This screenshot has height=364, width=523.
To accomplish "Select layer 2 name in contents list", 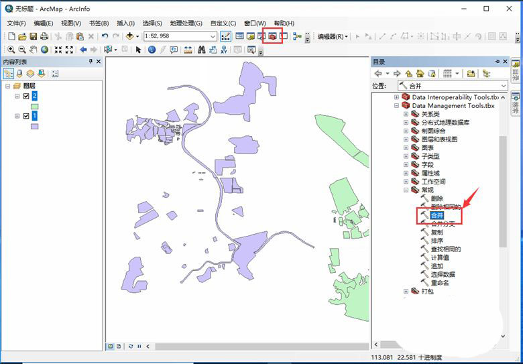I will point(34,97).
